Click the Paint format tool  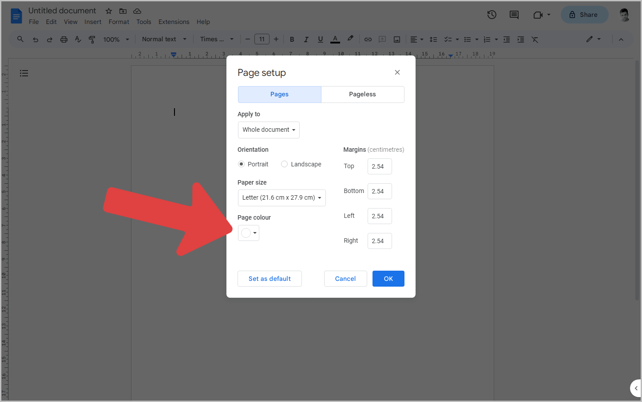click(92, 39)
